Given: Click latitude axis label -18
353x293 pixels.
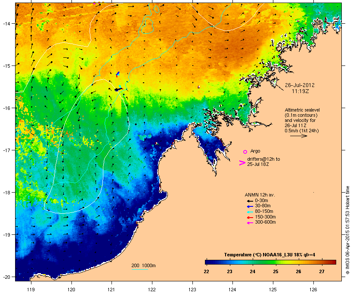Looking at the screenshot, I should click(6, 193).
